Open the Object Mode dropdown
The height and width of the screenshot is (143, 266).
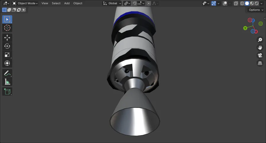pos(25,3)
